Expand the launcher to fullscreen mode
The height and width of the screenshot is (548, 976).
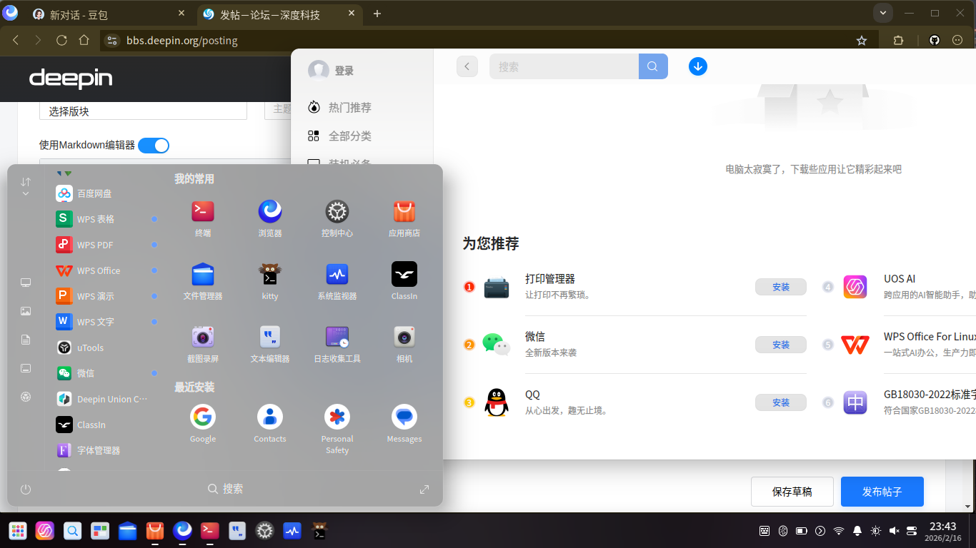point(424,489)
